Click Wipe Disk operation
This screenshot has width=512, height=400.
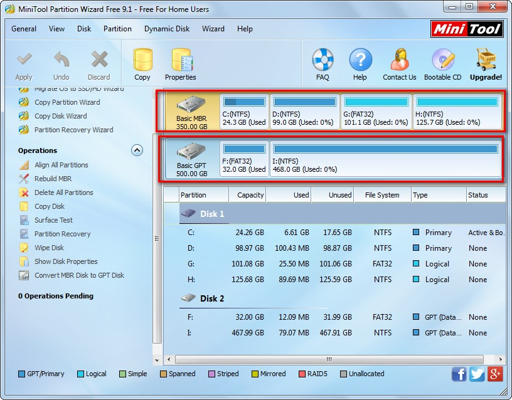coord(49,248)
